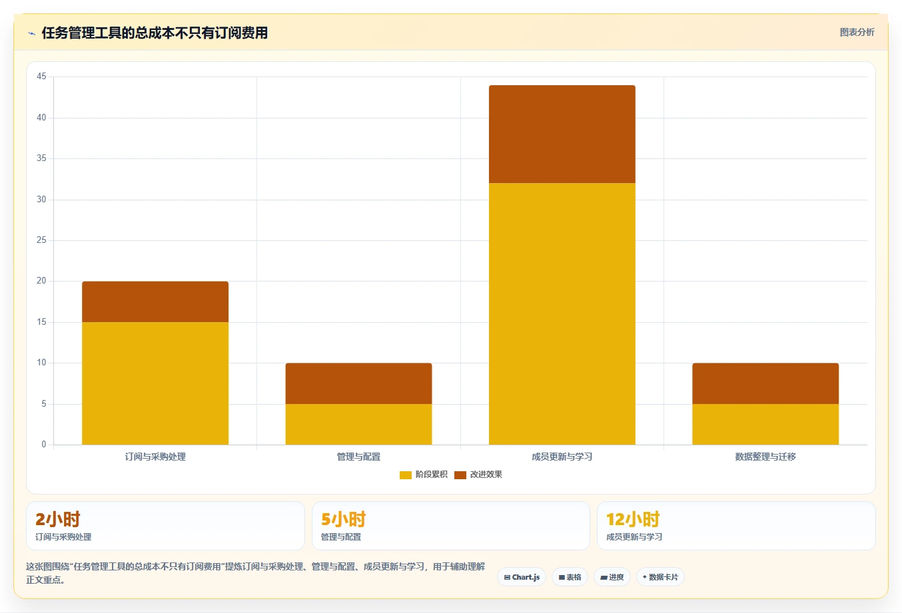Click the description paragraph below the stat cards
This screenshot has width=902, height=613.
click(x=256, y=573)
